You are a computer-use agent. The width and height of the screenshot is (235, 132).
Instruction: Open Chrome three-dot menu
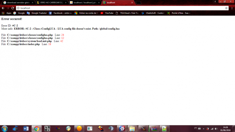click(232, 8)
